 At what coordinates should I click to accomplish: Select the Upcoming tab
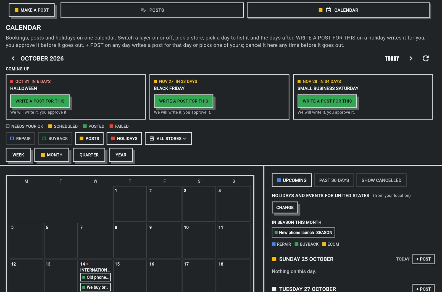pyautogui.click(x=292, y=180)
